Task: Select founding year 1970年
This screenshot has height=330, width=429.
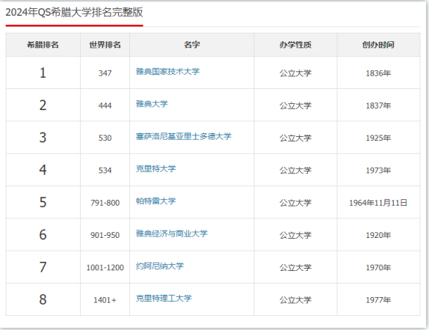Action: [378, 267]
